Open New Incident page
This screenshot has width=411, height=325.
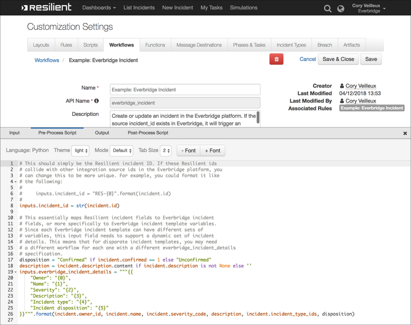click(177, 8)
